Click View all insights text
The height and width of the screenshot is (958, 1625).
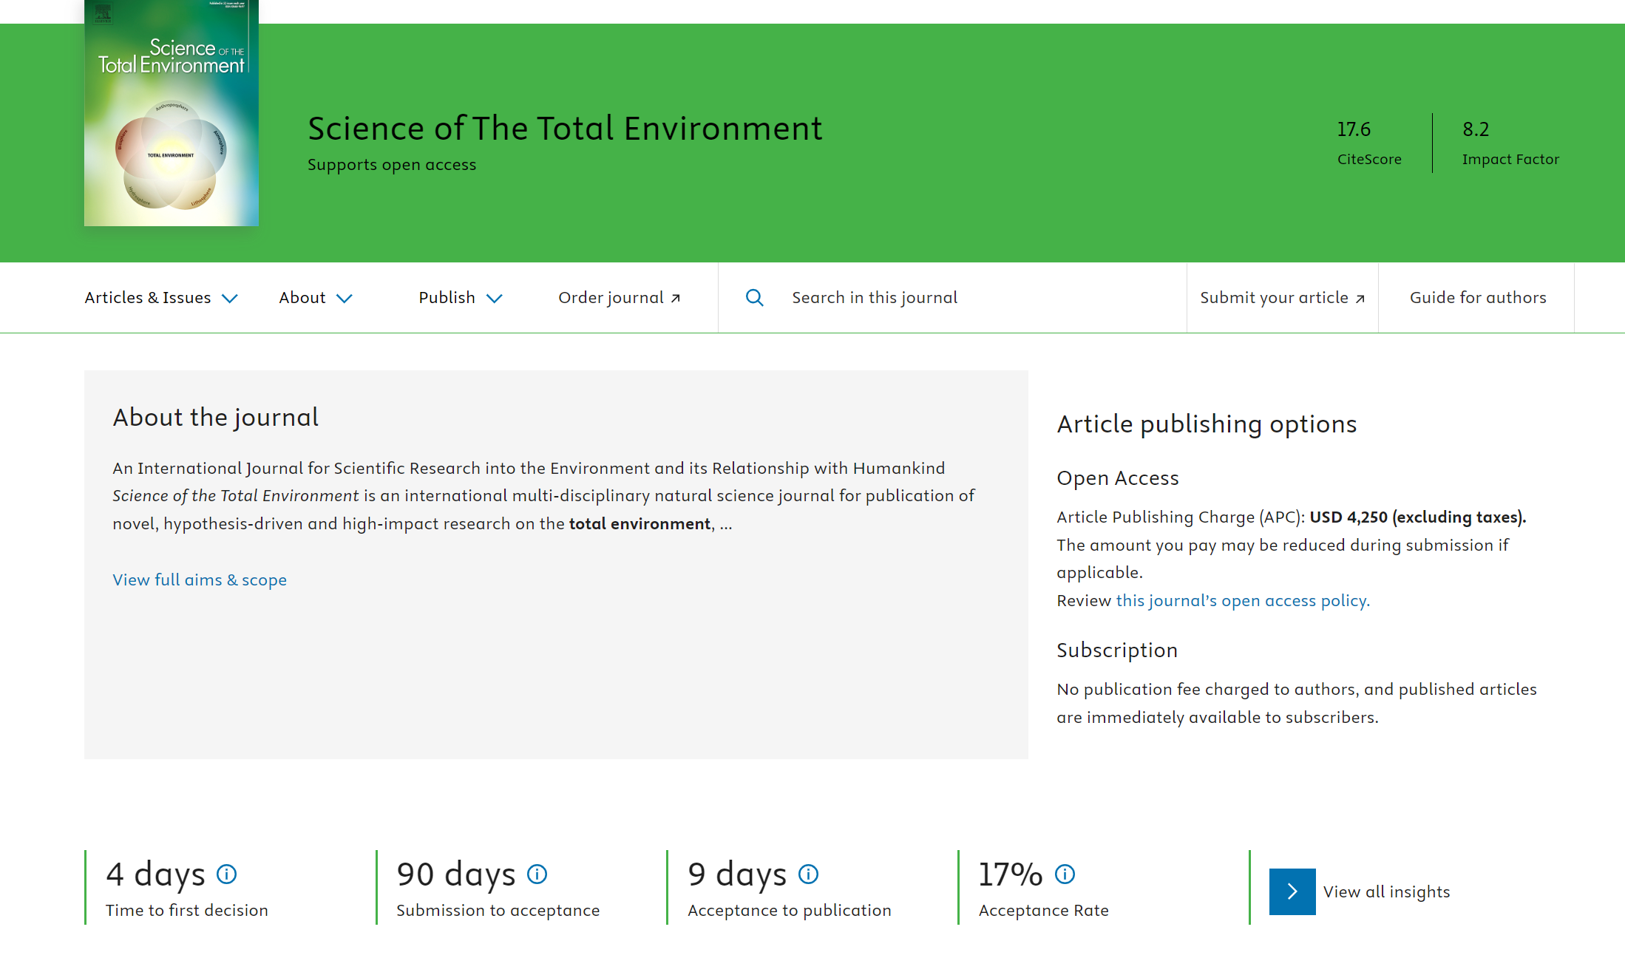(x=1386, y=891)
